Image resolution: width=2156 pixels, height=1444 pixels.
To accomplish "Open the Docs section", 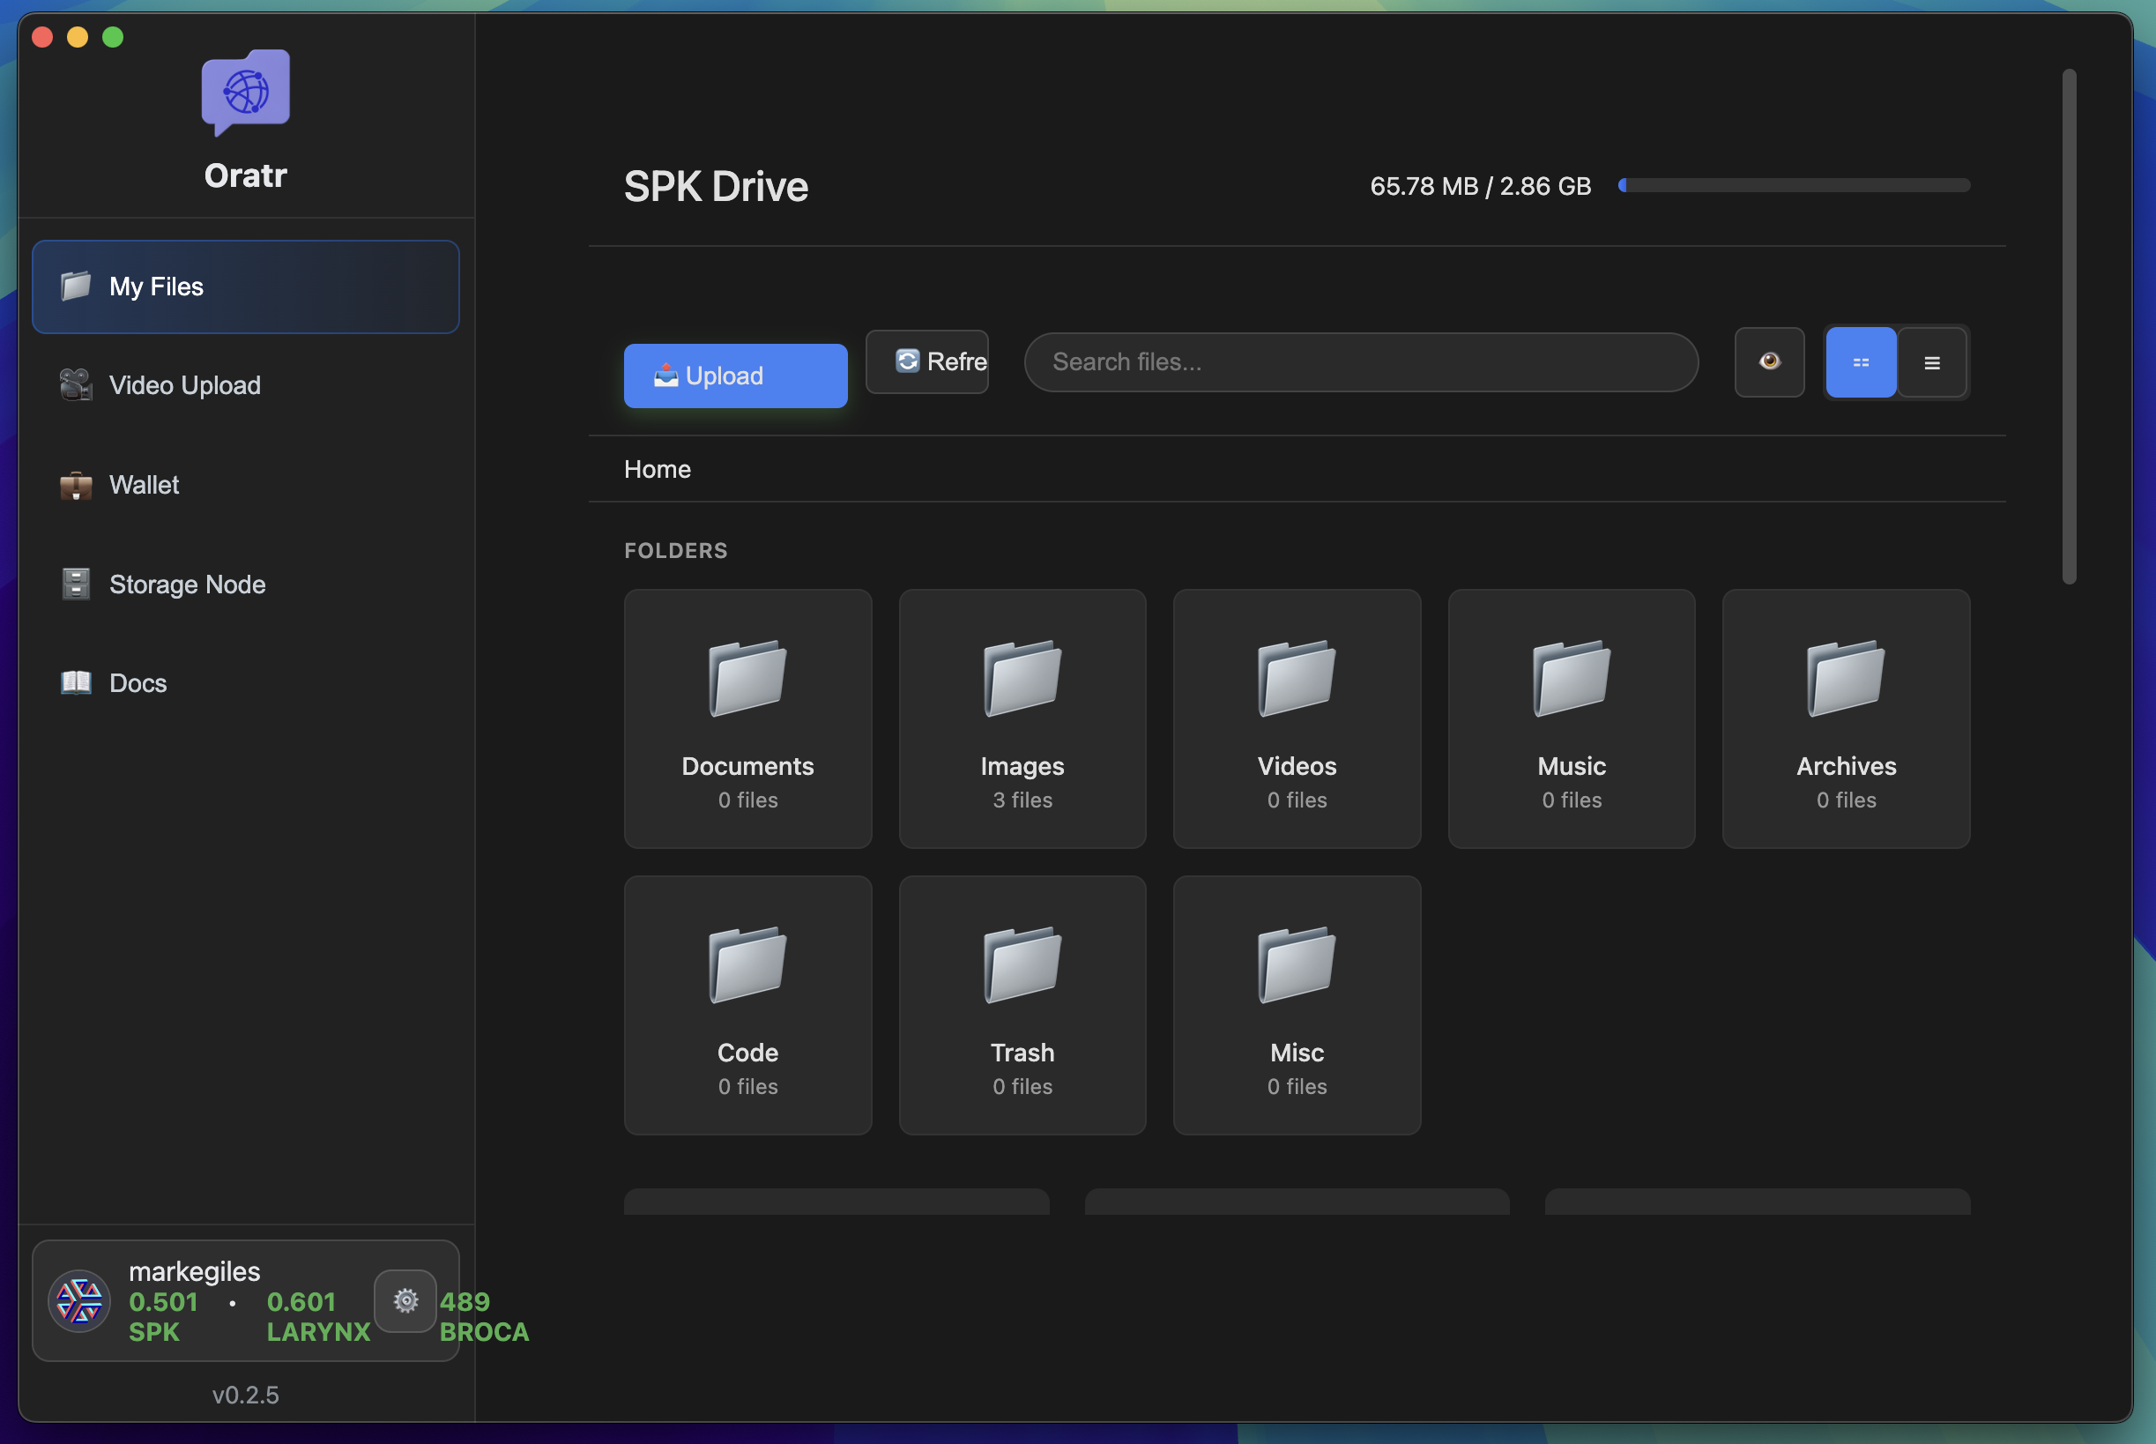I will (x=138, y=683).
